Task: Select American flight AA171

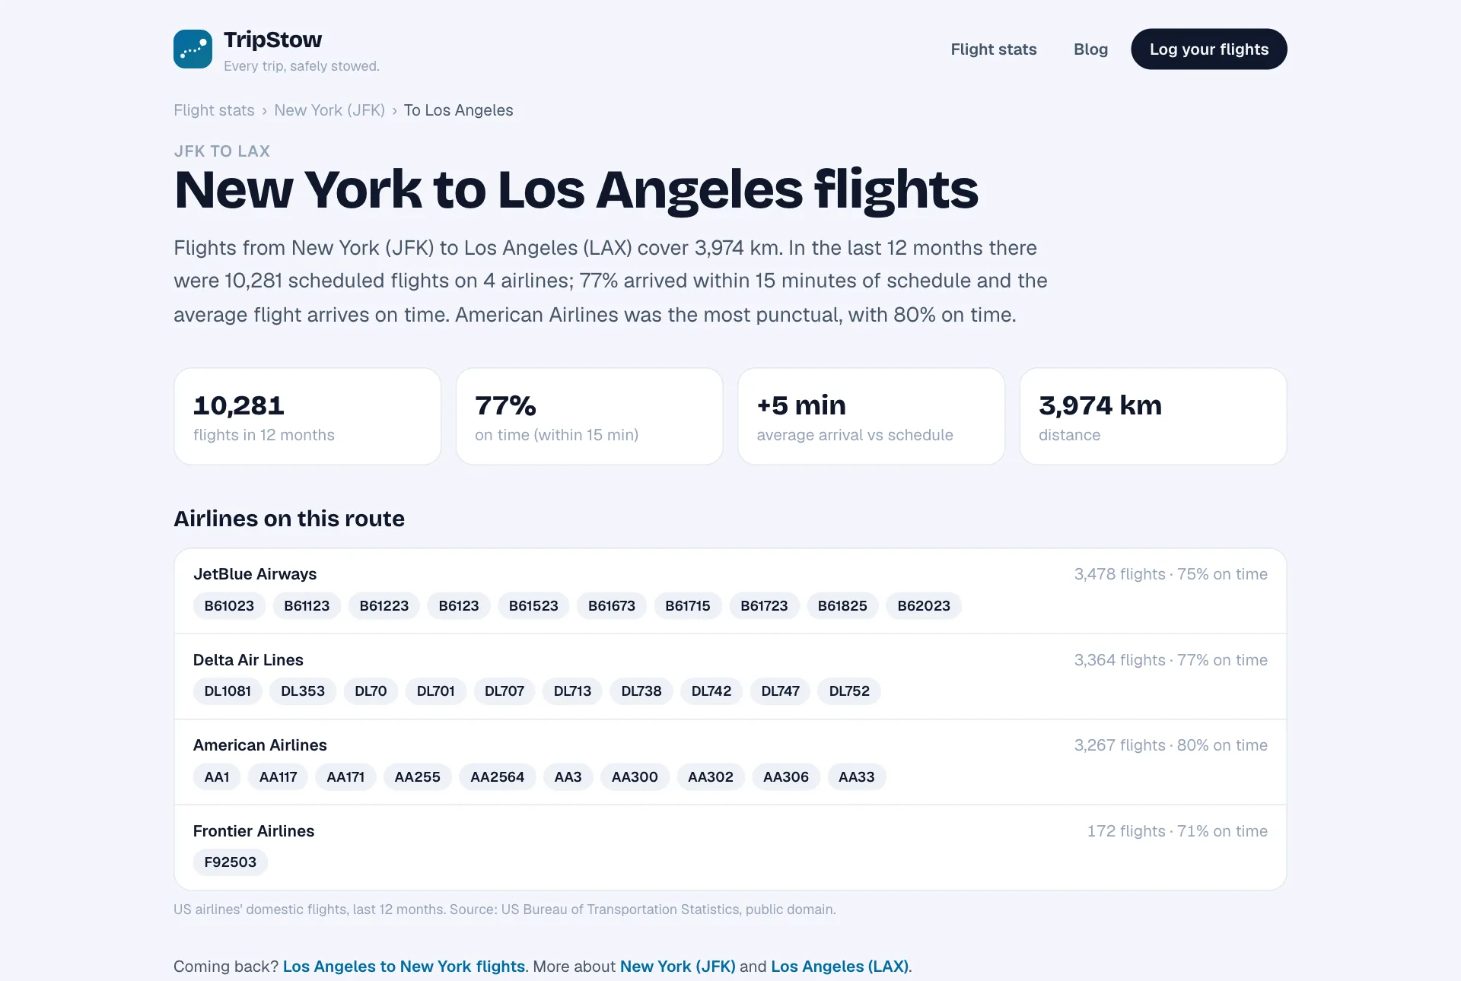Action: 345,777
